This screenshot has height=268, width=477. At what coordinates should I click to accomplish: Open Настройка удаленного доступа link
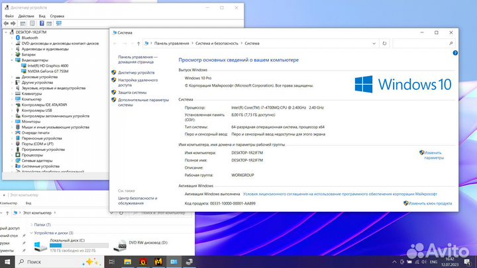138,83
